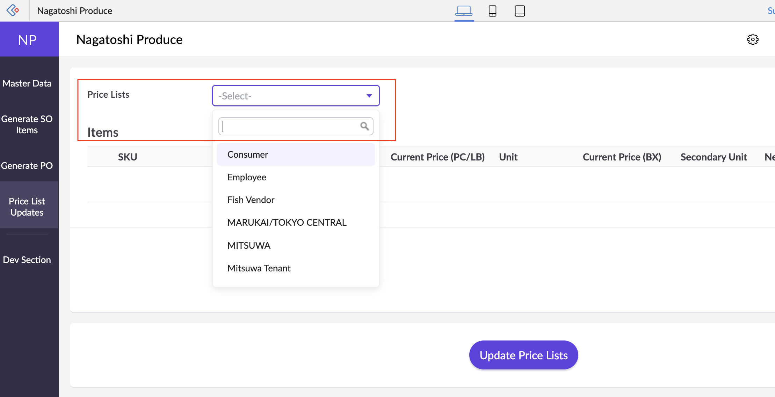This screenshot has height=397, width=775.
Task: Click the NP app logo tile
Action: [28, 39]
